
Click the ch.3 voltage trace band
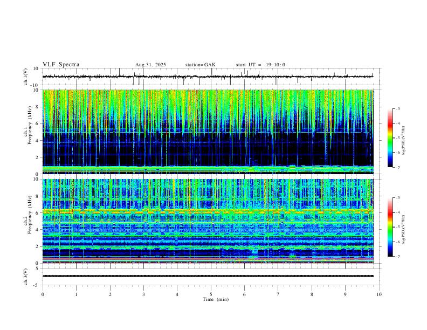[x=208, y=276]
